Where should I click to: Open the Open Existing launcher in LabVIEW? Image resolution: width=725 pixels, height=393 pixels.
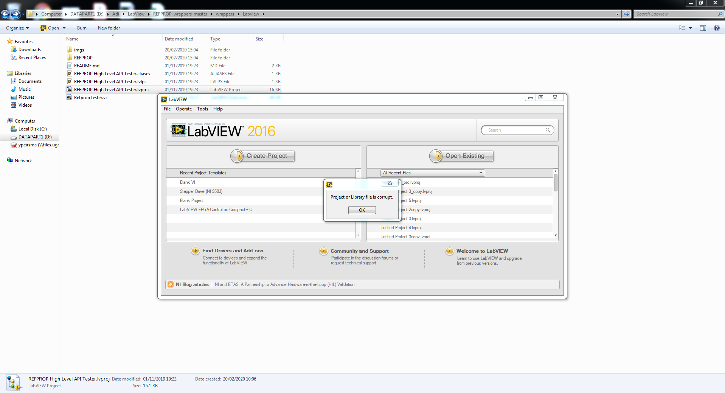click(x=461, y=156)
